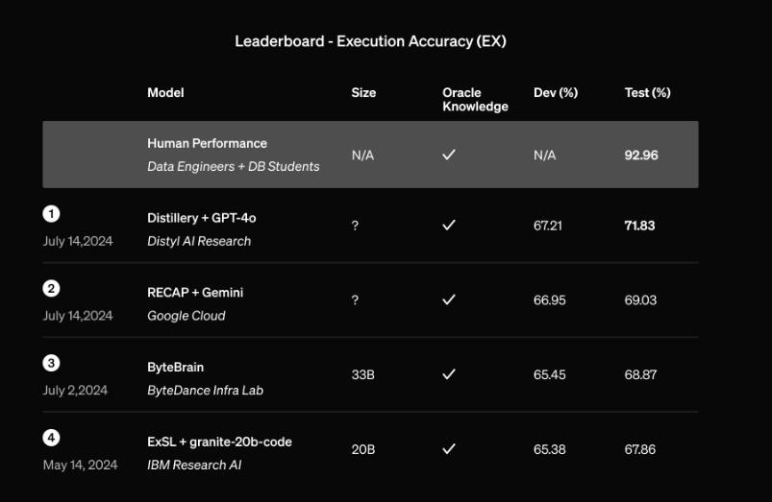Click the Human Performance row title
This screenshot has width=772, height=502.
pyautogui.click(x=207, y=143)
